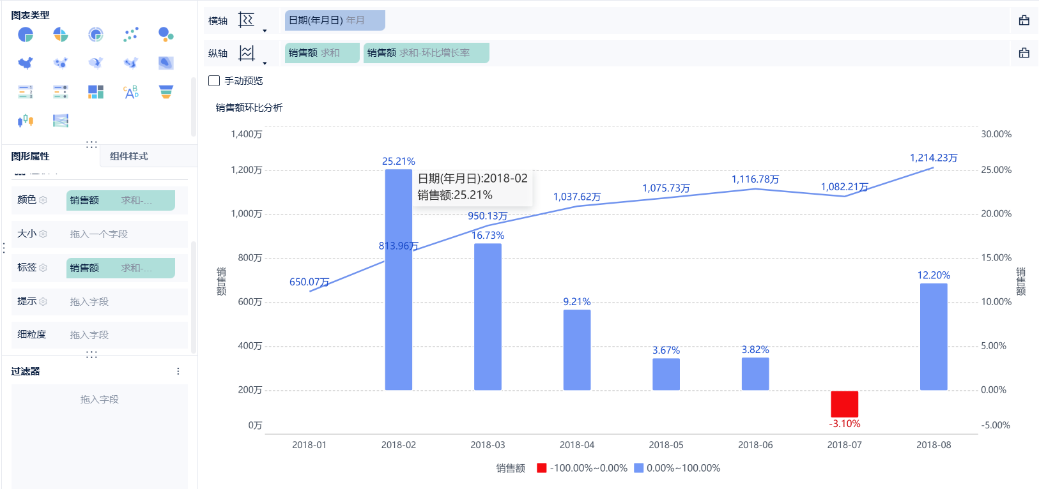Select the scatter plot chart type
Screen dimensions: 1039x489
tap(131, 34)
